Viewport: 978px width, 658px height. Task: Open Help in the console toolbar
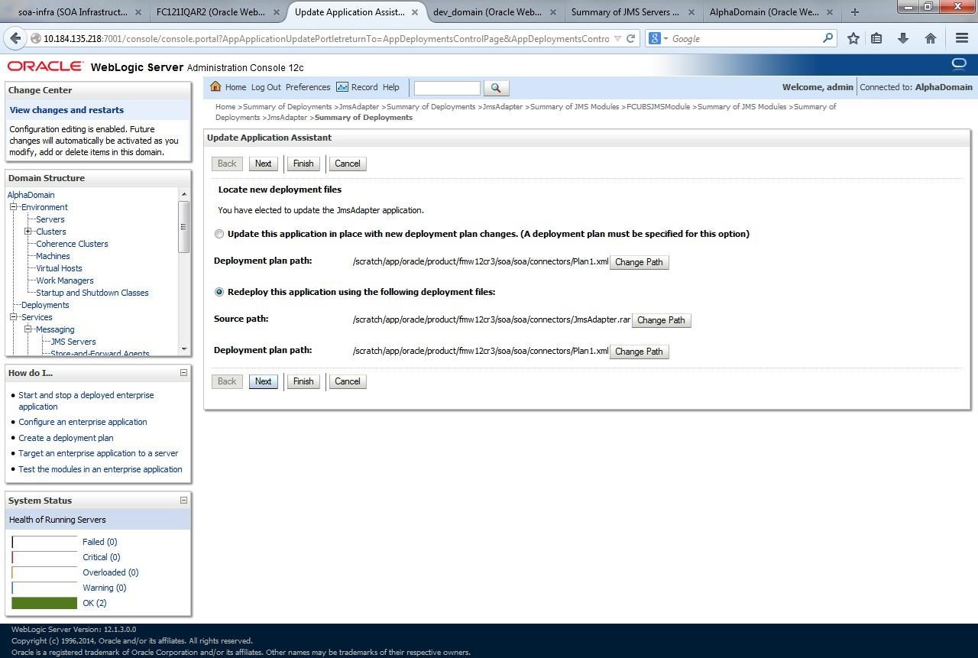390,87
